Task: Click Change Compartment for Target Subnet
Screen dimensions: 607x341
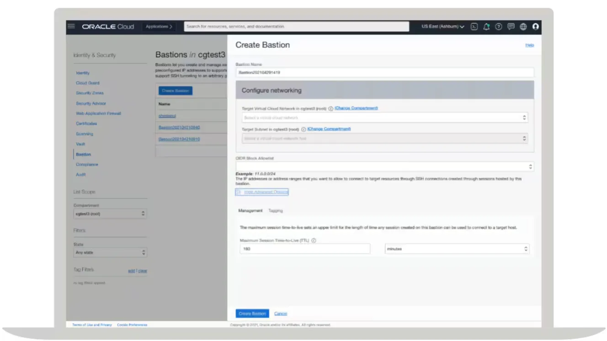Action: pyautogui.click(x=329, y=129)
